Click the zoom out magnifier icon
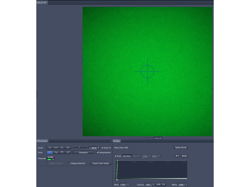250x187 pixels. click(x=62, y=148)
